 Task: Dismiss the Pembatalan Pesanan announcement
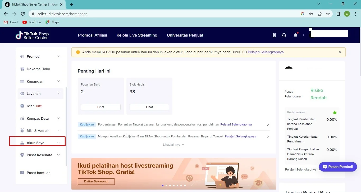[x=268, y=137]
